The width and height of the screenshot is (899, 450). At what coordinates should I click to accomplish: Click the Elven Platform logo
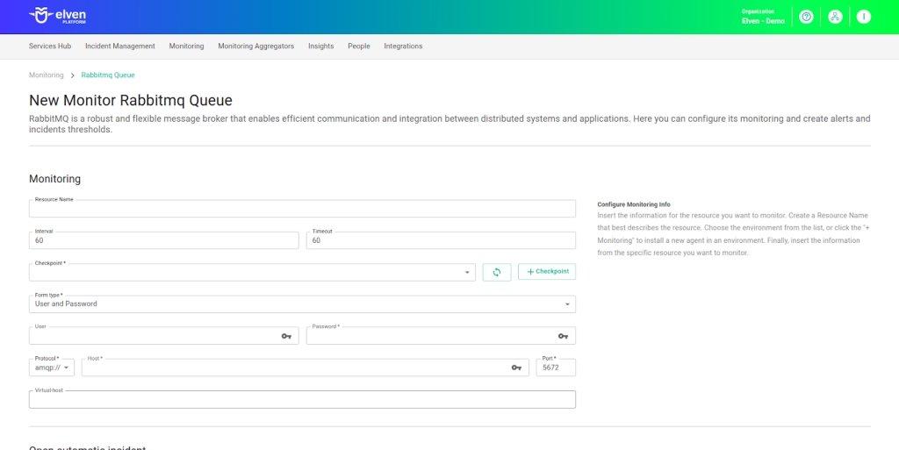(58, 16)
